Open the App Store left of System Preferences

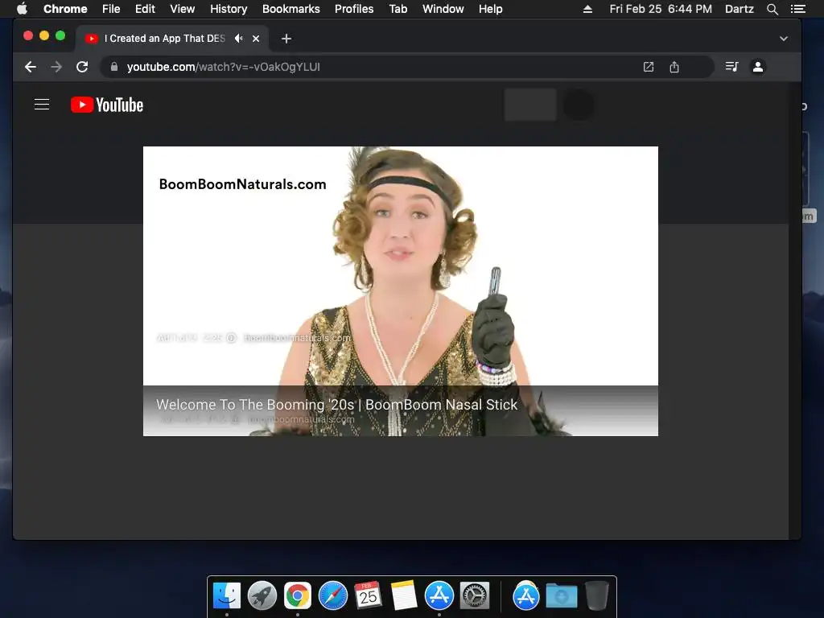[439, 596]
